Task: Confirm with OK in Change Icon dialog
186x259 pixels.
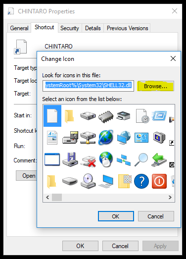Action: point(116,216)
